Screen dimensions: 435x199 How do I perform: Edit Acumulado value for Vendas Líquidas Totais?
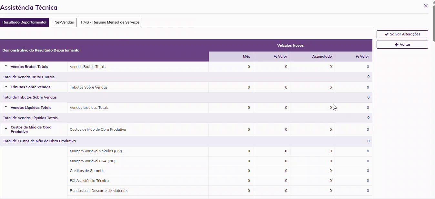[x=313, y=108]
